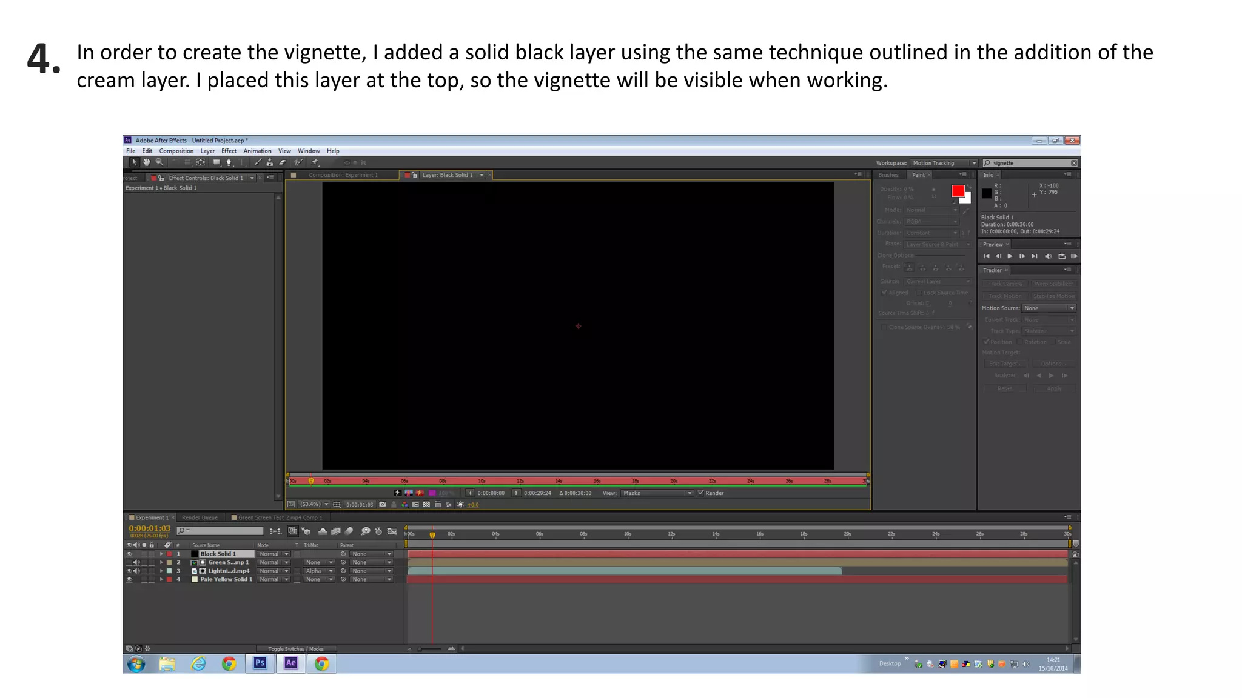Image resolution: width=1242 pixels, height=698 pixels.
Task: Open Parent dropdown for Pale Yellow Solid 1
Action: click(372, 579)
